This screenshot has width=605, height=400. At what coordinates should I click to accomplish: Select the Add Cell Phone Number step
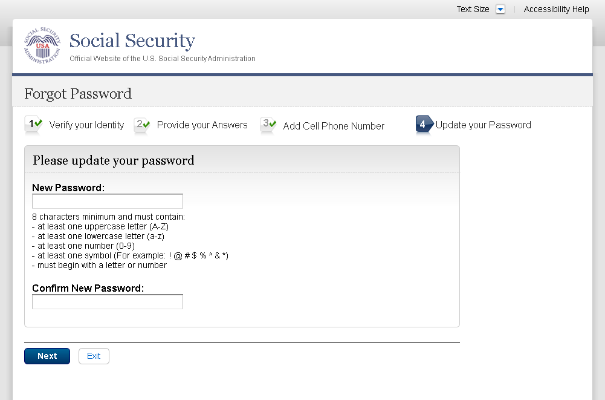(334, 126)
